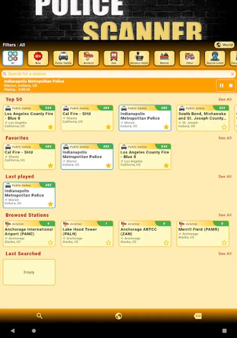Open Anchorage International Airport (PANC) station
Image resolution: width=237 pixels, height=338 pixels.
29,234
